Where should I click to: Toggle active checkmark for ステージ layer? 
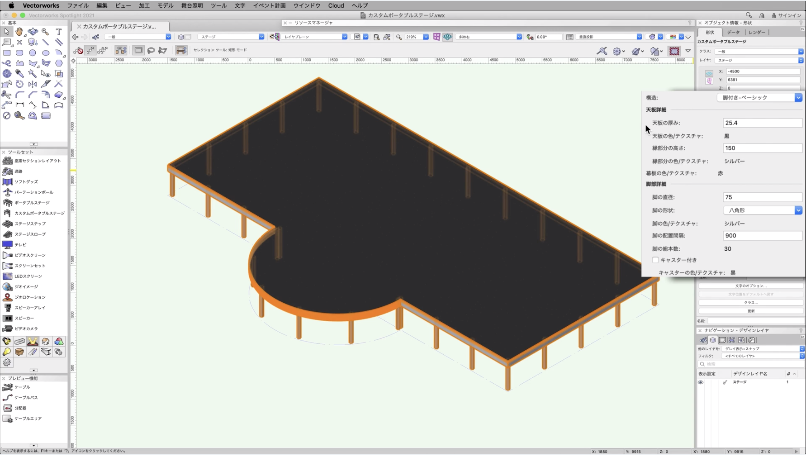725,382
